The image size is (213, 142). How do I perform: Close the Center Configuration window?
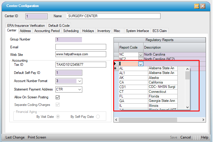[x=203, y=6]
